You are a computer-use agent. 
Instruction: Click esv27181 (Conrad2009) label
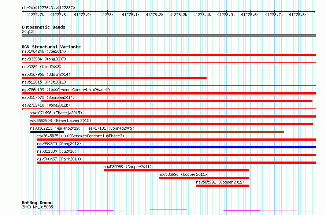(x=111, y=128)
